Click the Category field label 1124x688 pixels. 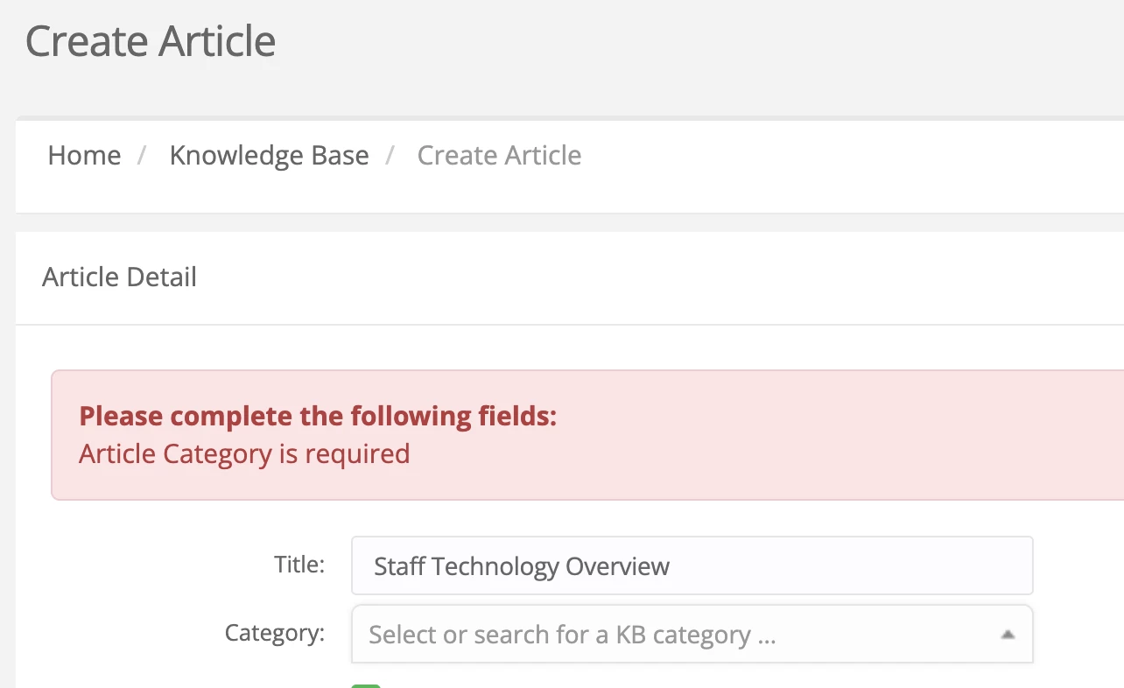[275, 632]
